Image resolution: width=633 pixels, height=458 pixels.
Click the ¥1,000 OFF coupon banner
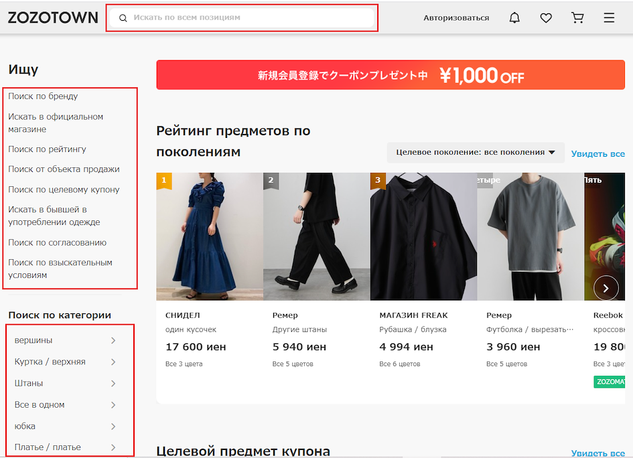click(x=391, y=75)
